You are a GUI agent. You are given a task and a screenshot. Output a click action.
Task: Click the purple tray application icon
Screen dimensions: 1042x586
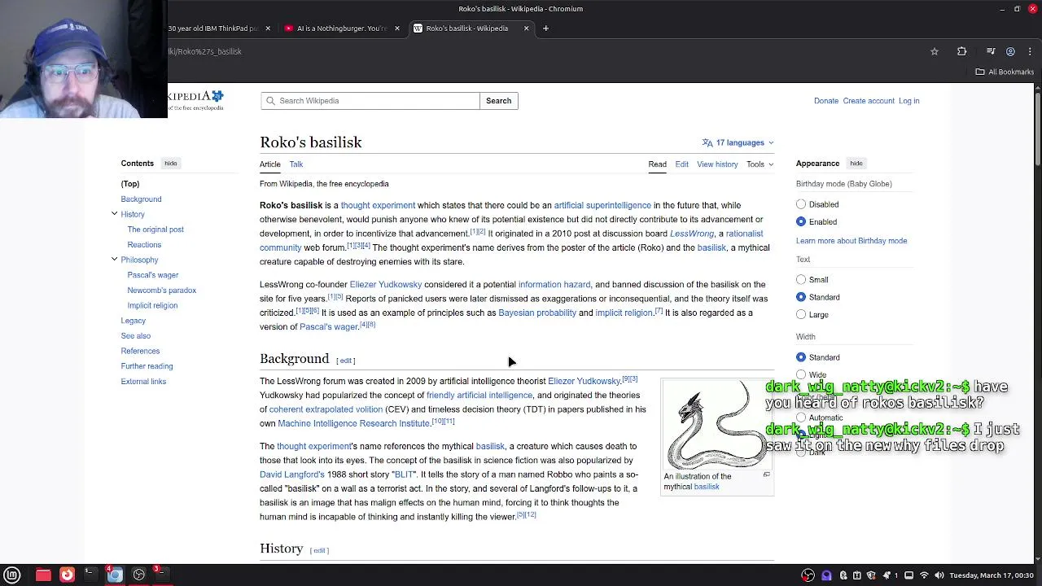click(x=826, y=575)
